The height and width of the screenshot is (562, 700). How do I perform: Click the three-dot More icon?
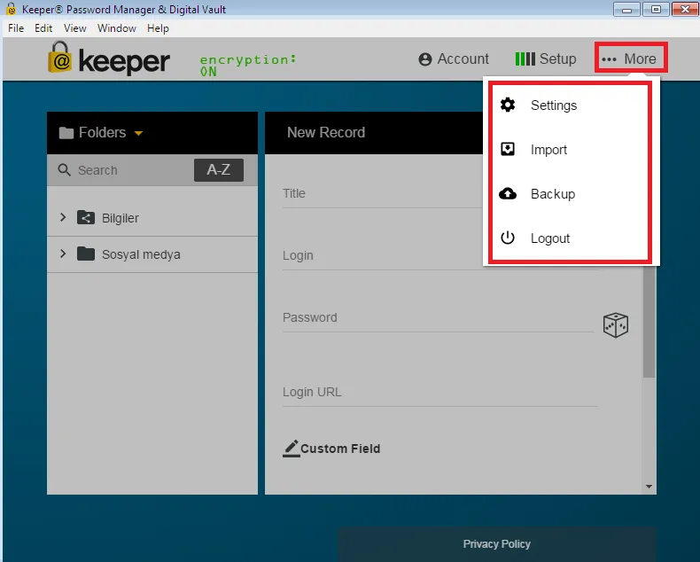609,59
